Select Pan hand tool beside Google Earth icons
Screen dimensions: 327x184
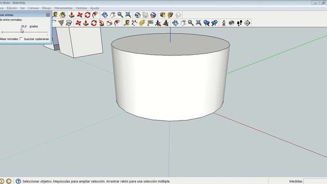click(x=112, y=15)
